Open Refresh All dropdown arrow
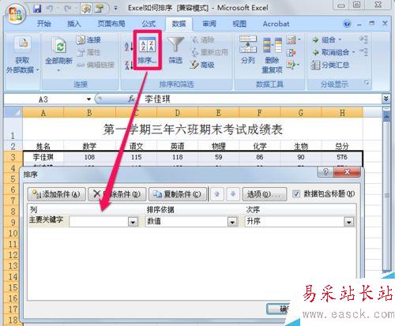The width and height of the screenshot is (395, 326). pos(58,70)
